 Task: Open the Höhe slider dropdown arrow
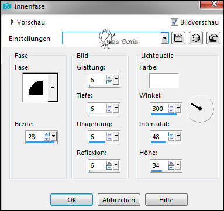click(178, 165)
